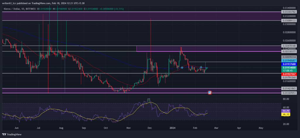Click the 0.02470148 price label

289,46
